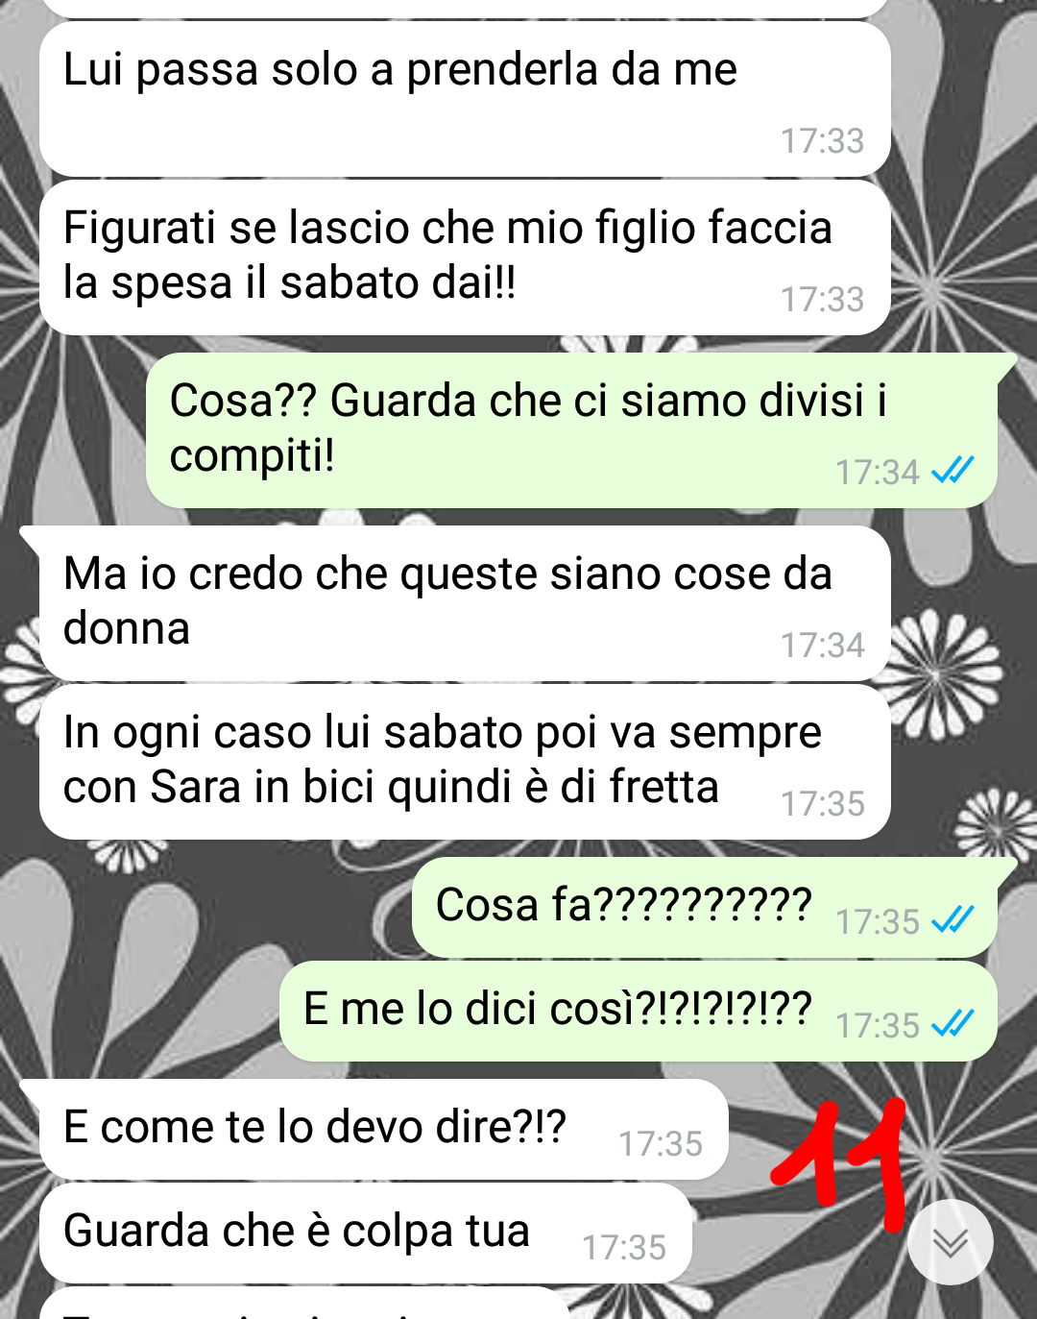The image size is (1037, 1319).
Task: Tap the scroll-to-bottom double chevron button
Action: (951, 1241)
